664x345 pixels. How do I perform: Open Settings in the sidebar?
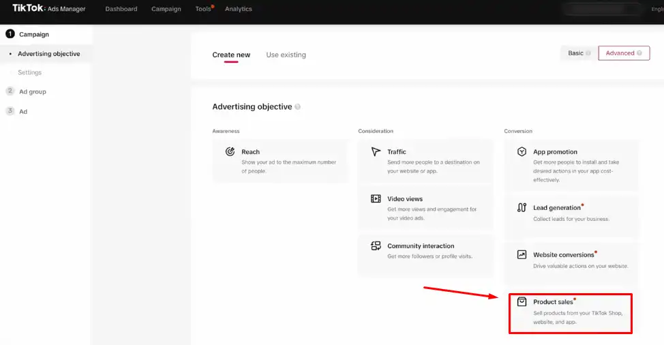click(29, 72)
